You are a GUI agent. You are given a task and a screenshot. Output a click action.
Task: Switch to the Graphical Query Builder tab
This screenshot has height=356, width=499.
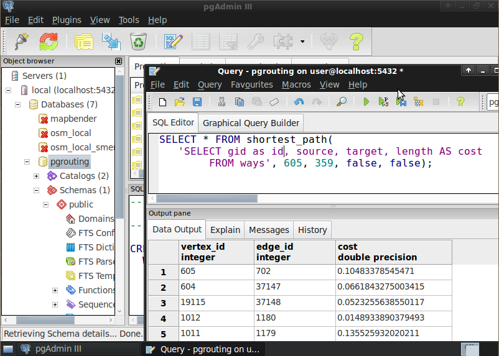pos(251,123)
